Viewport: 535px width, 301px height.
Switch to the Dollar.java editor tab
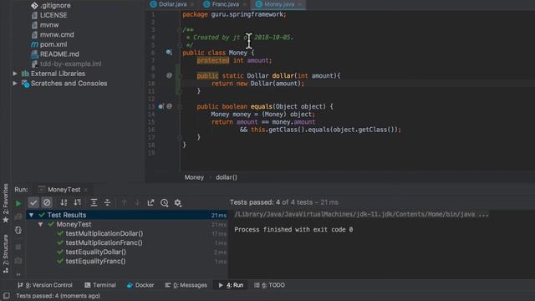[x=173, y=4]
